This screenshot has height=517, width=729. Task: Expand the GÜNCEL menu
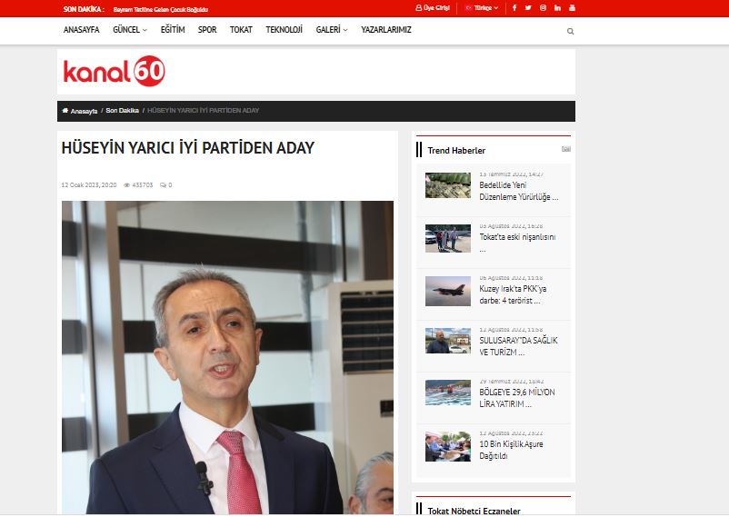coord(130,30)
